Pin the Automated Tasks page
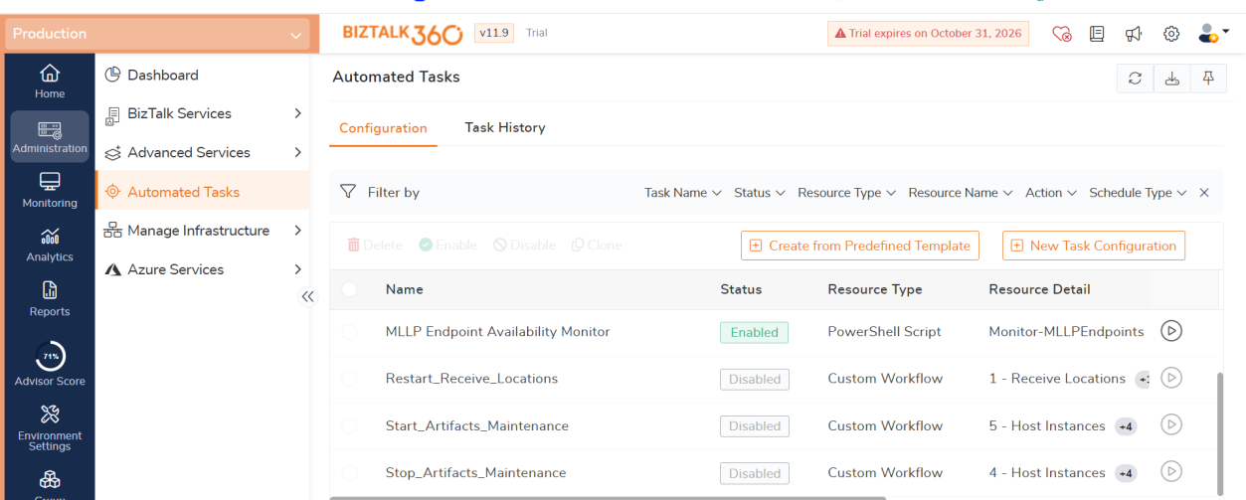 pyautogui.click(x=1208, y=79)
